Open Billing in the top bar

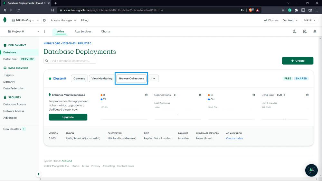tap(84, 20)
